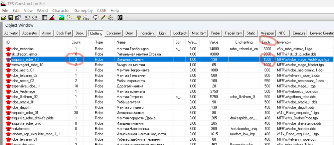This screenshot has width=334, height=145.
Task: Click the pencil script edit icon
Action: (x=103, y=17)
